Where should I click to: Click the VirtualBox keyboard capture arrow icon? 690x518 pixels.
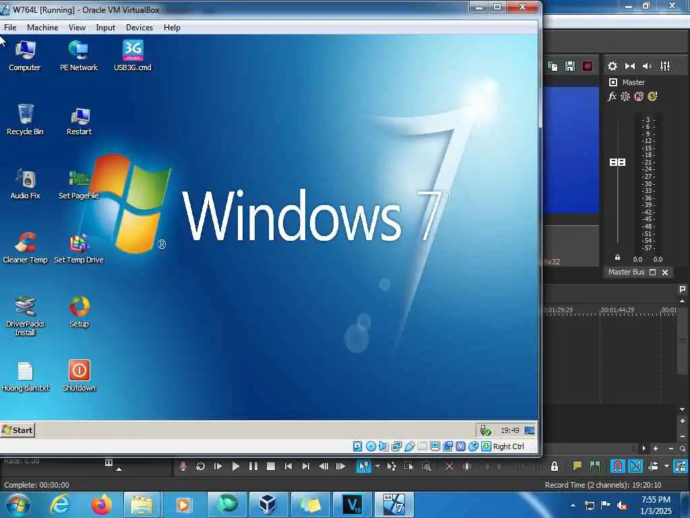pos(486,447)
